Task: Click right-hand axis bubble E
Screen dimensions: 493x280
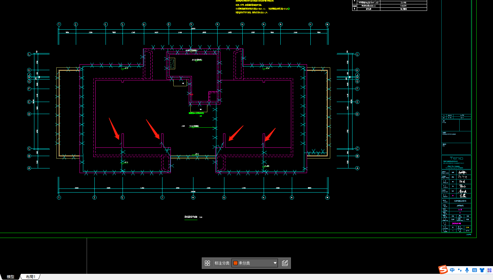Action: point(357,102)
